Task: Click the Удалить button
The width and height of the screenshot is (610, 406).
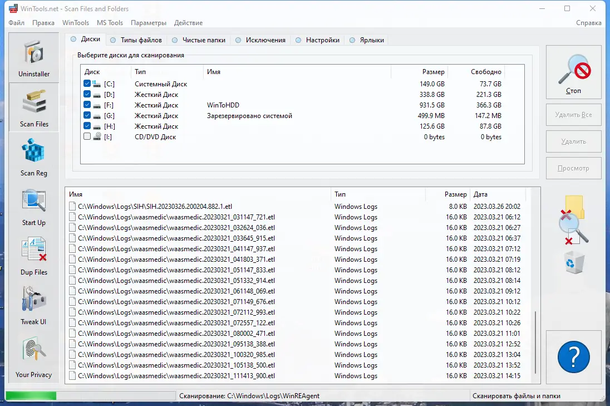Action: [x=573, y=141]
